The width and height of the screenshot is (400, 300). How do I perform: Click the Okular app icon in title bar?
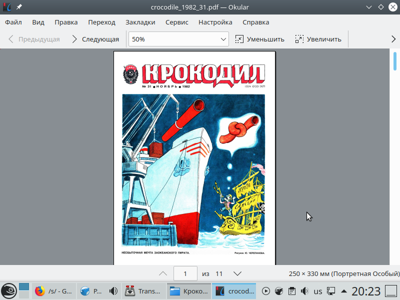coord(7,7)
